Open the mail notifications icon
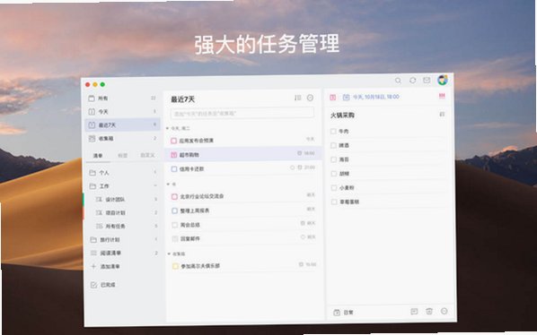This screenshot has width=537, height=335. (x=427, y=81)
